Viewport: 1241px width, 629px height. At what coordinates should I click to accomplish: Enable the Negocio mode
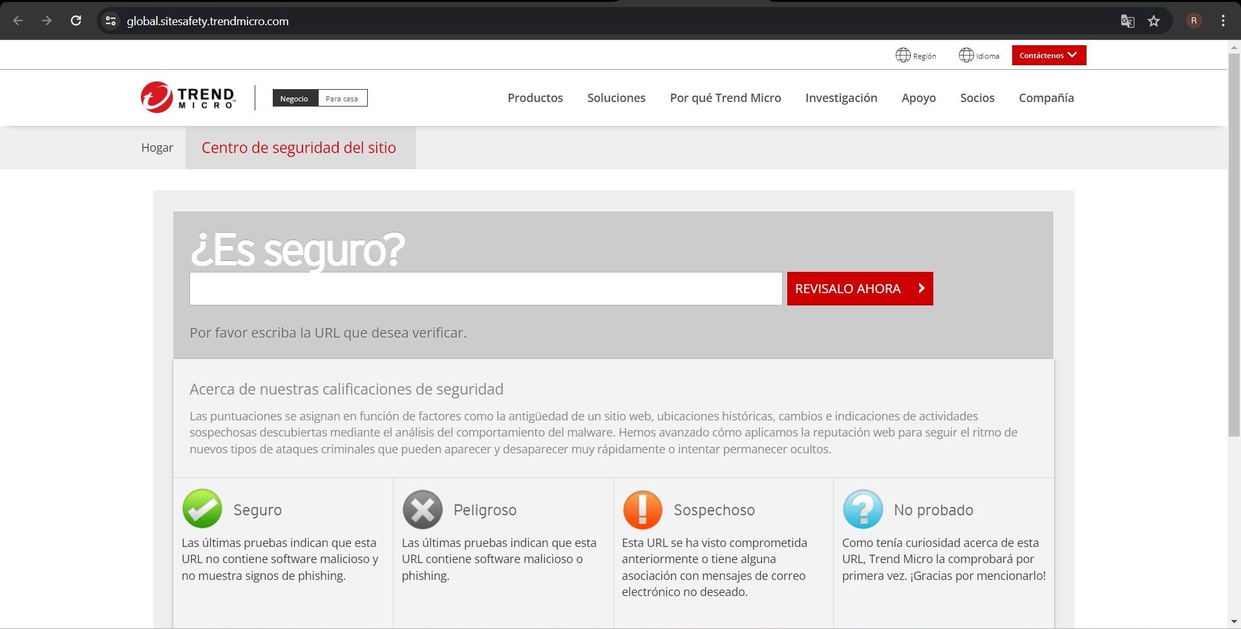coord(295,98)
